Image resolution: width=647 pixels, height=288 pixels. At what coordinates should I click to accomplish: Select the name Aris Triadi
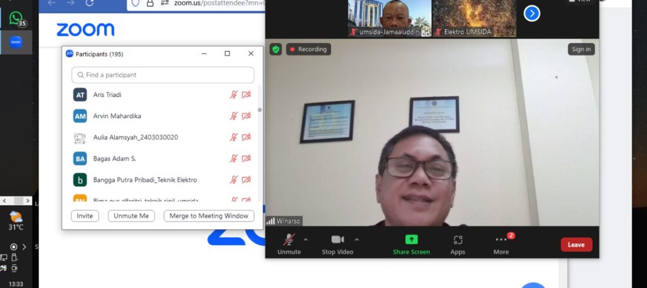pos(107,95)
